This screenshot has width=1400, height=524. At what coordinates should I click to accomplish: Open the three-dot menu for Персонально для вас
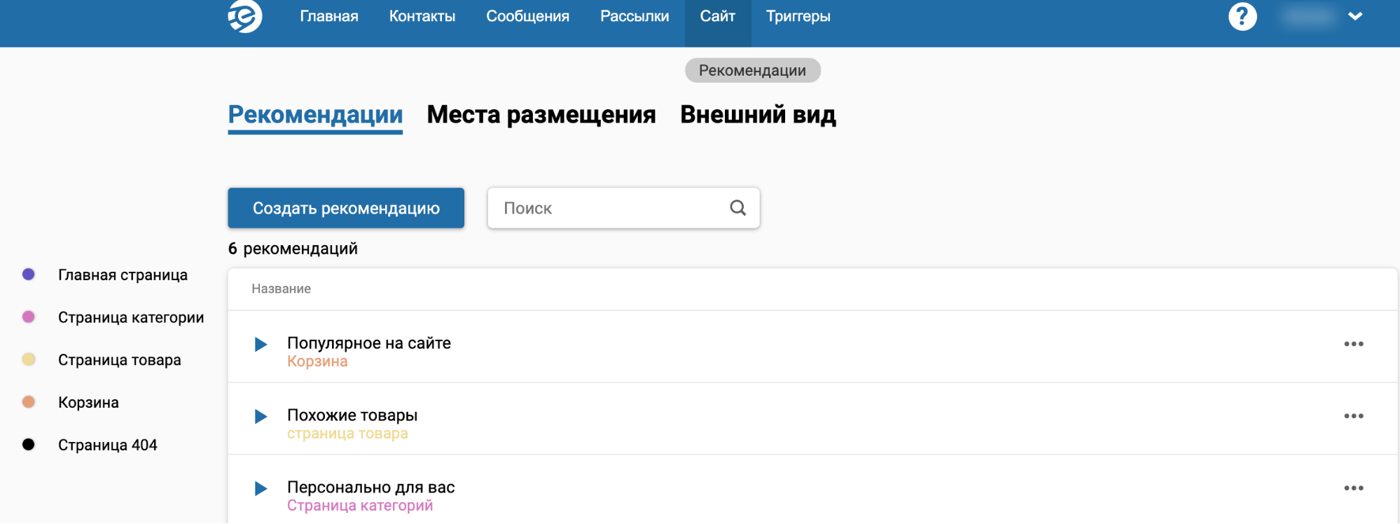(x=1354, y=488)
